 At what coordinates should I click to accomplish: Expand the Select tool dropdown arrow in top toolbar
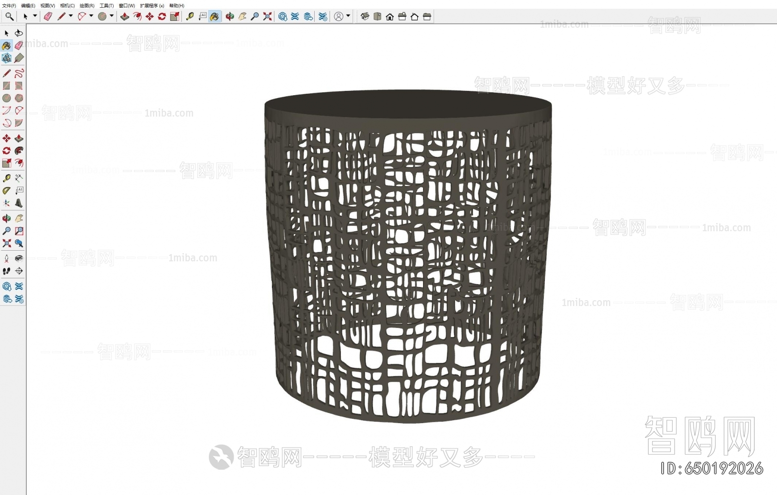pyautogui.click(x=35, y=16)
